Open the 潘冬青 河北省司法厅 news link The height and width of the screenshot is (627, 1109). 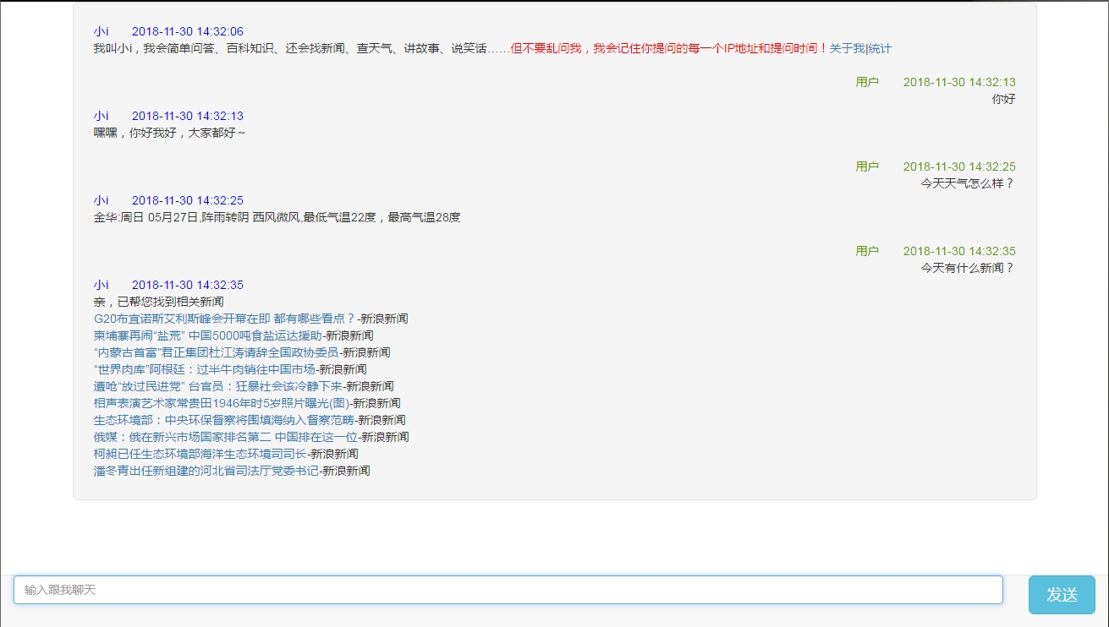206,471
